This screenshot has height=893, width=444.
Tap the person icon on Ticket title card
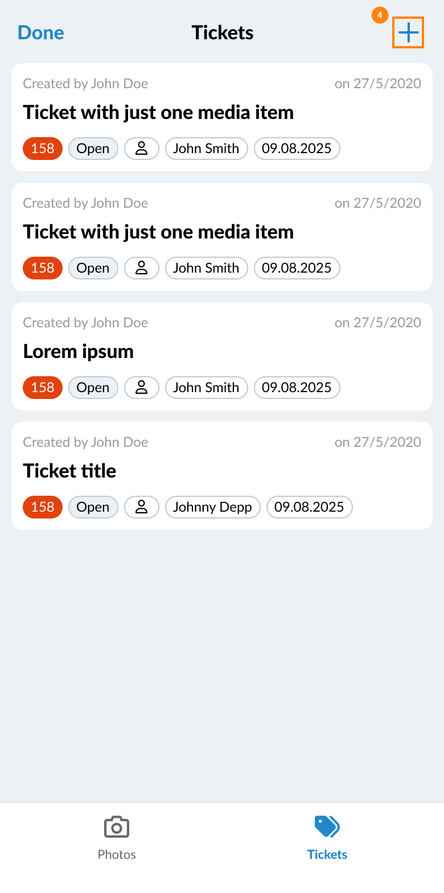tap(142, 507)
